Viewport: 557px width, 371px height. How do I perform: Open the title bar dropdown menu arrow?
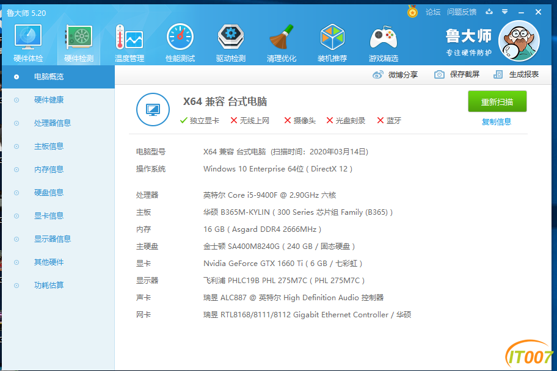pos(504,12)
